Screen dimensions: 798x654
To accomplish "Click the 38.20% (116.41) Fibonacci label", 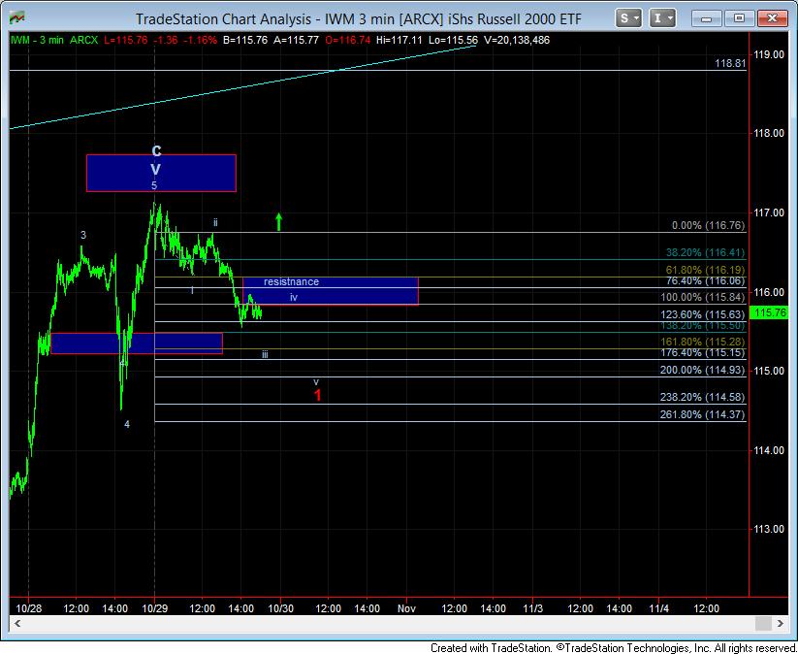I will tap(705, 252).
